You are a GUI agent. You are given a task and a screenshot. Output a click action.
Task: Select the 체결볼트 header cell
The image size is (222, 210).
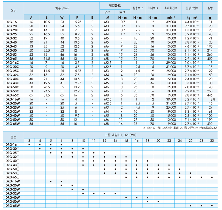pos(115,5)
